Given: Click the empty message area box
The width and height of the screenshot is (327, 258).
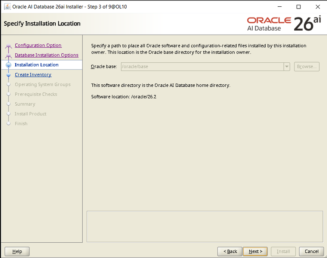Looking at the screenshot, I should 205,227.
